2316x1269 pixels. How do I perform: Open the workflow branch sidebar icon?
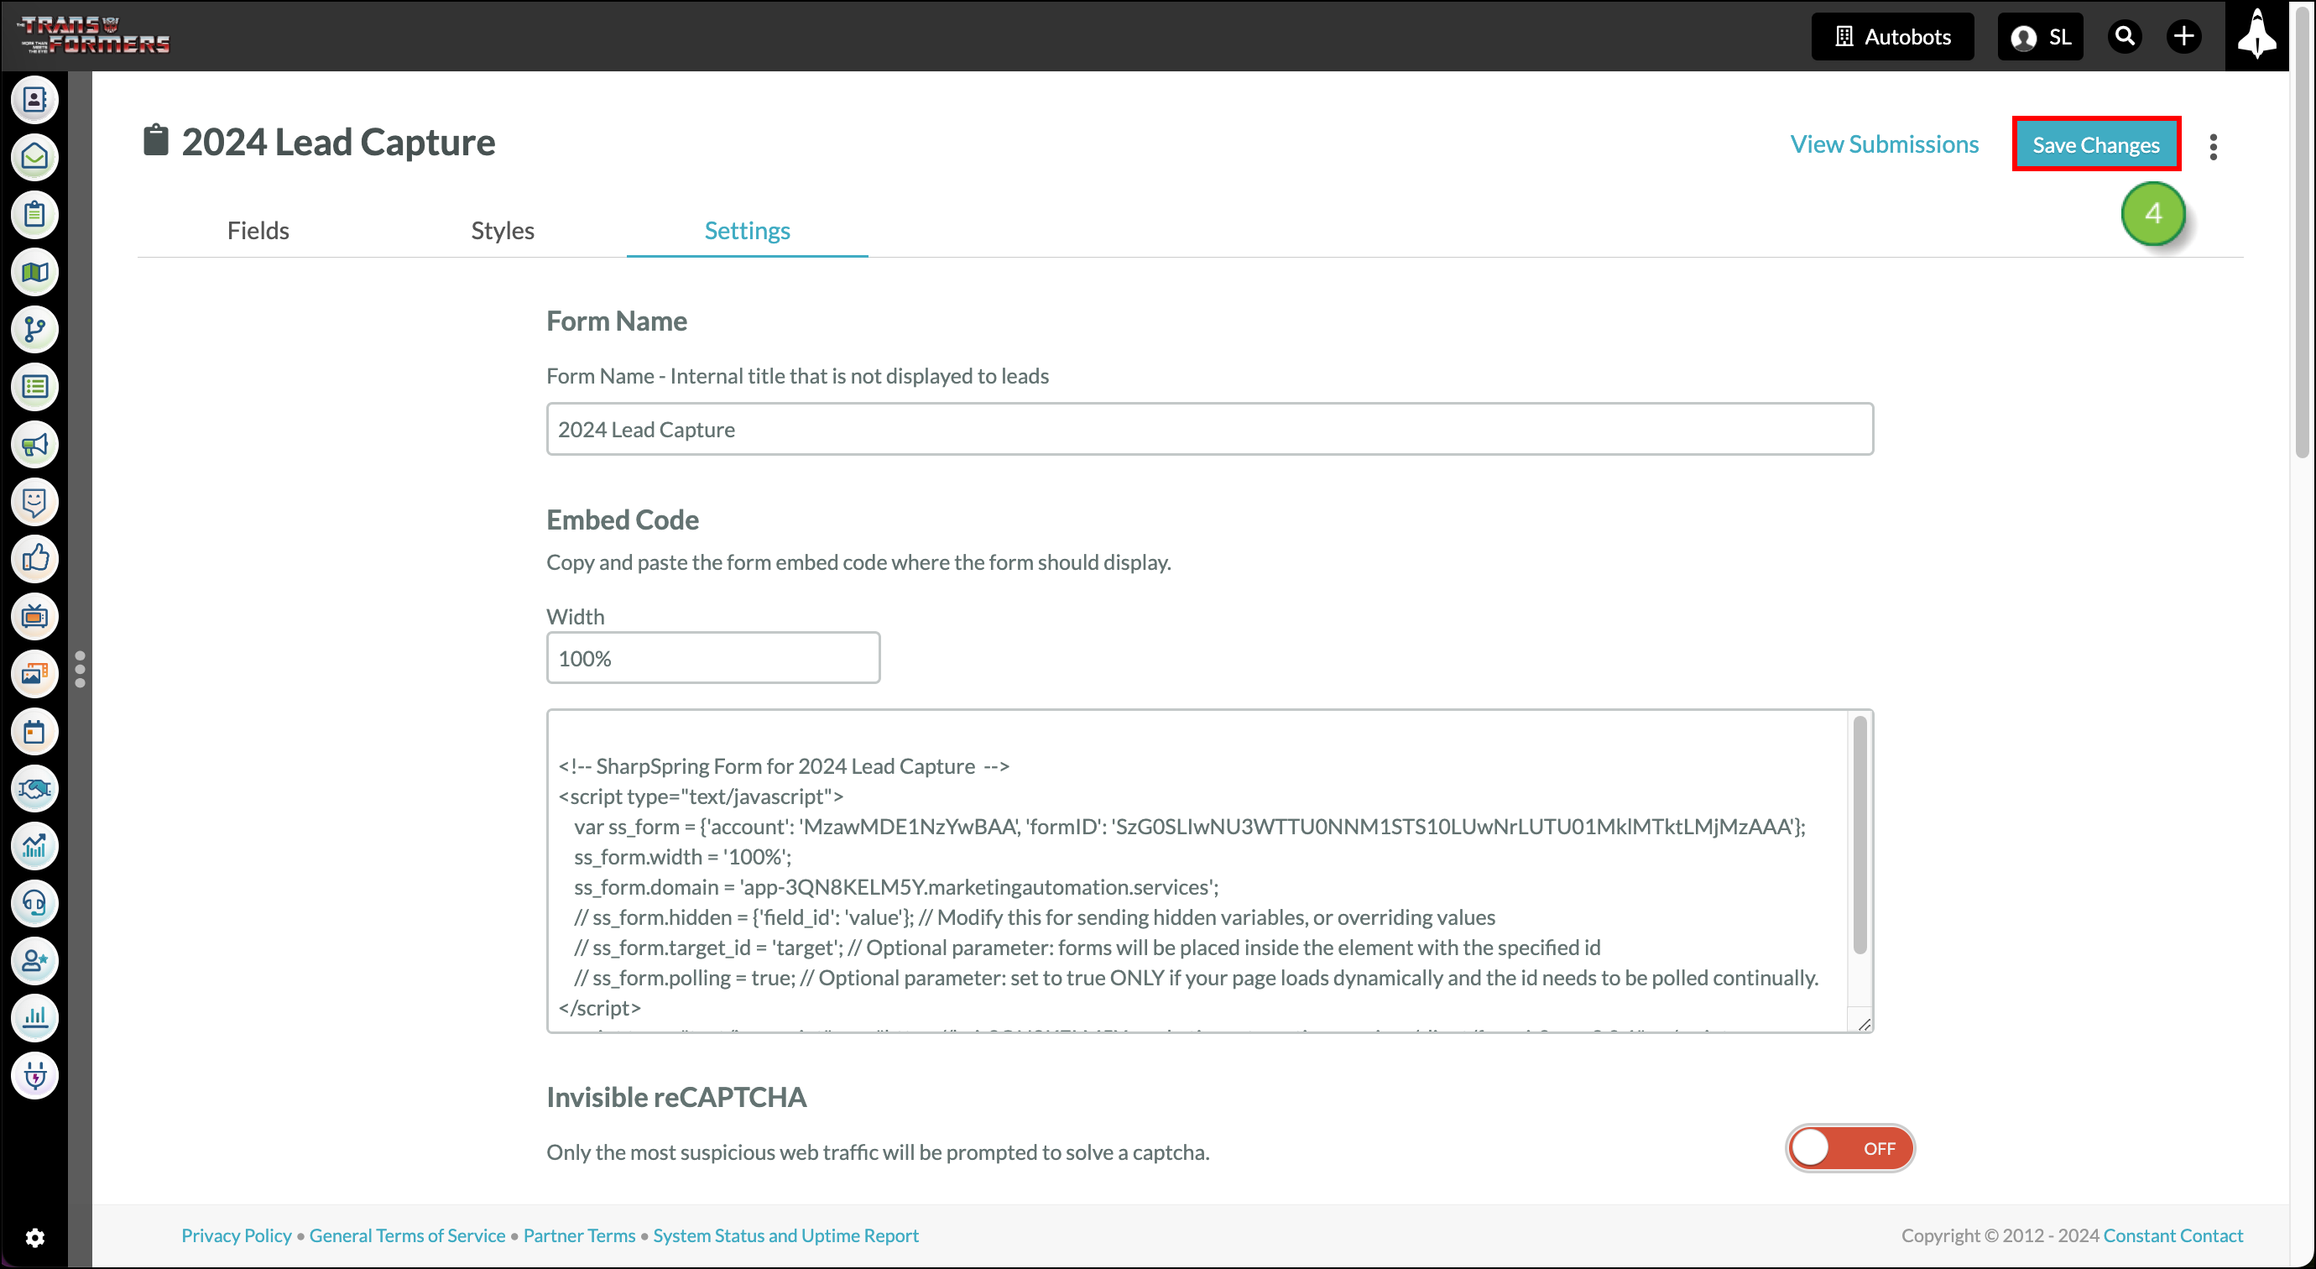(x=34, y=330)
